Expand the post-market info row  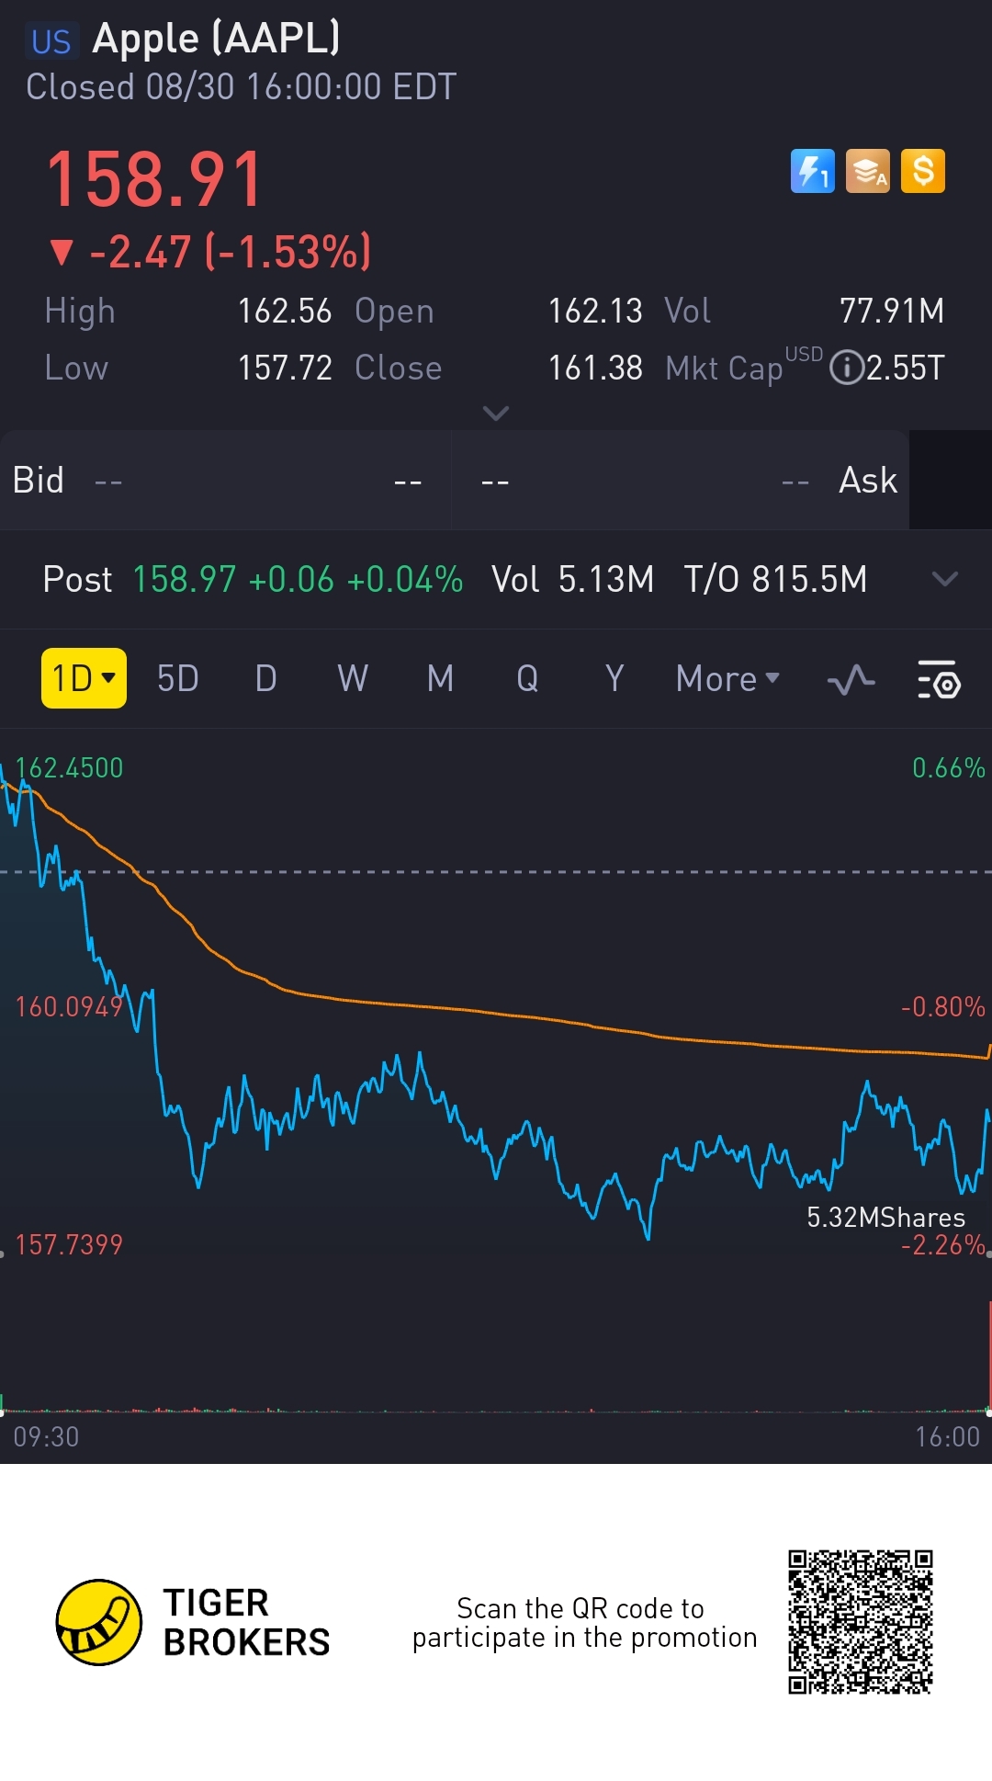tap(944, 579)
